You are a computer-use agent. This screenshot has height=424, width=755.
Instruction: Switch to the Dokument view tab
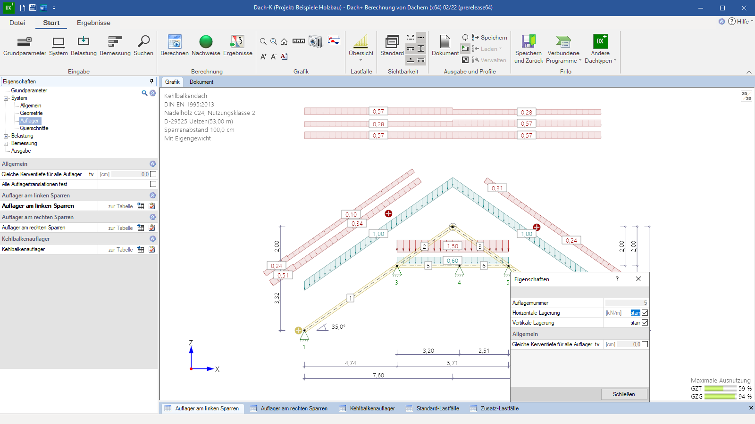pyautogui.click(x=201, y=82)
